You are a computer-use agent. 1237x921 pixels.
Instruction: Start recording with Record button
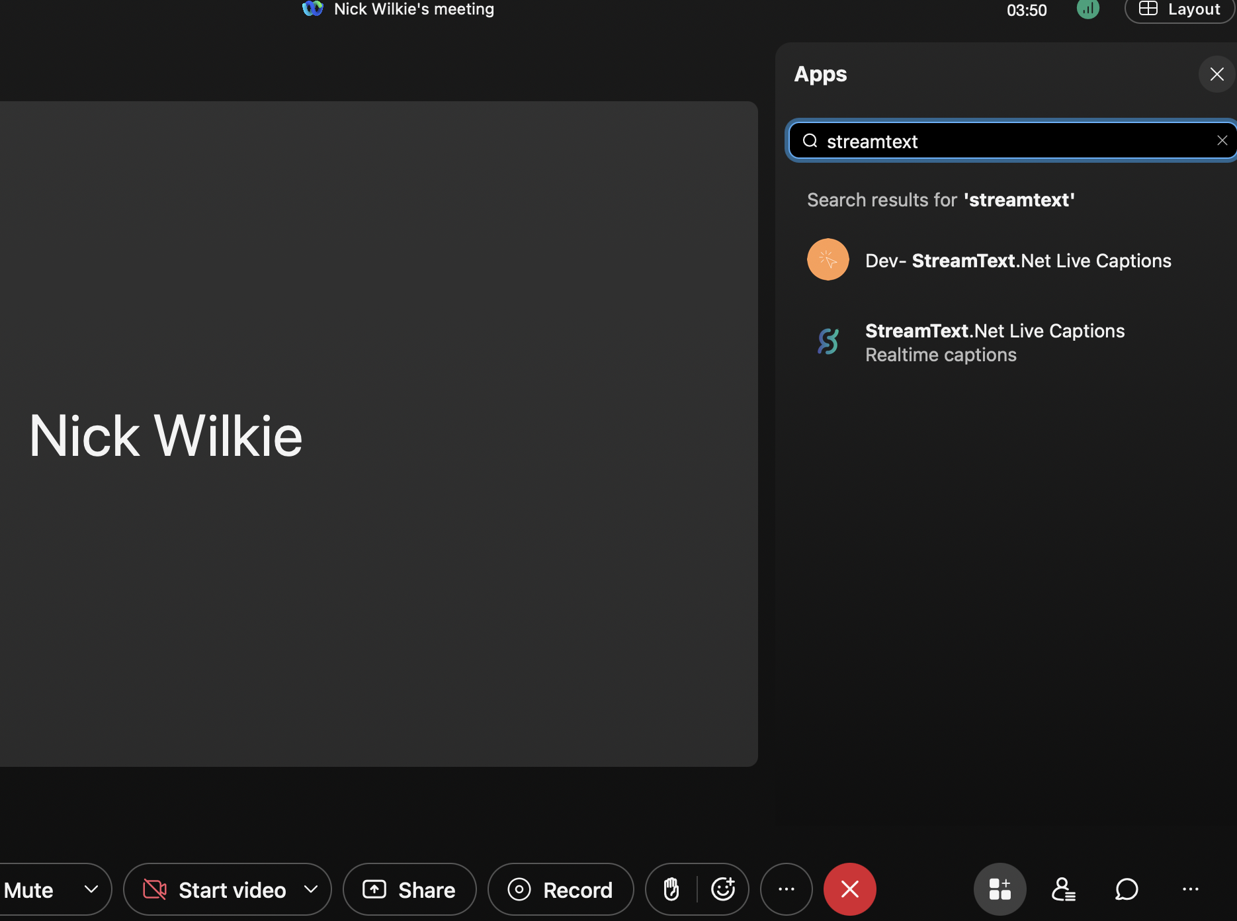pyautogui.click(x=560, y=889)
